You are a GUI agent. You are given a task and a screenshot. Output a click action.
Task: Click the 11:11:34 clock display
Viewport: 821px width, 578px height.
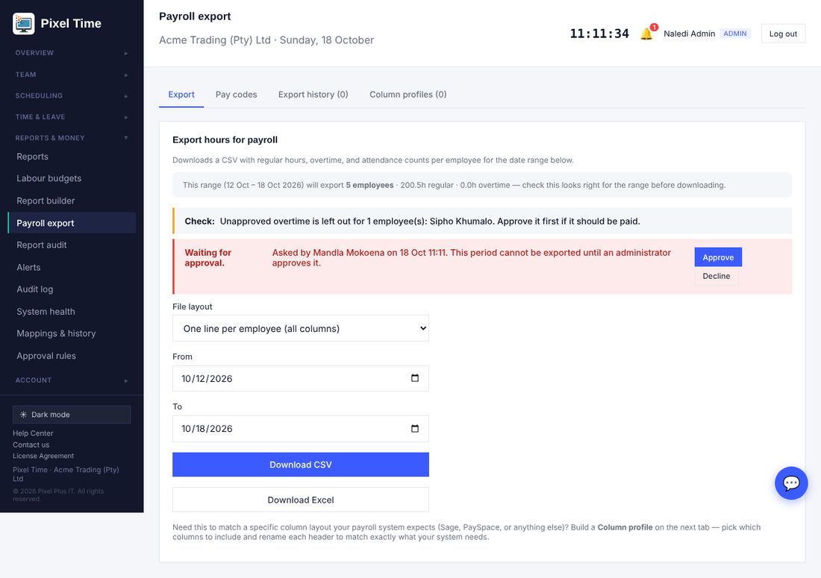coord(599,34)
